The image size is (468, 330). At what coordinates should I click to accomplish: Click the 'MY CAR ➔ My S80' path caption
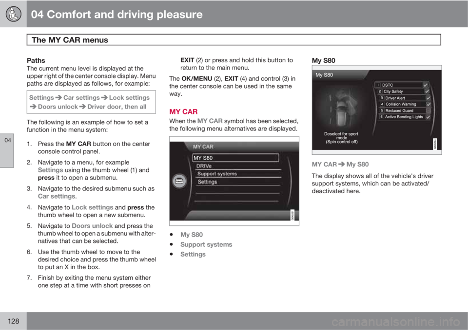(x=340, y=164)
